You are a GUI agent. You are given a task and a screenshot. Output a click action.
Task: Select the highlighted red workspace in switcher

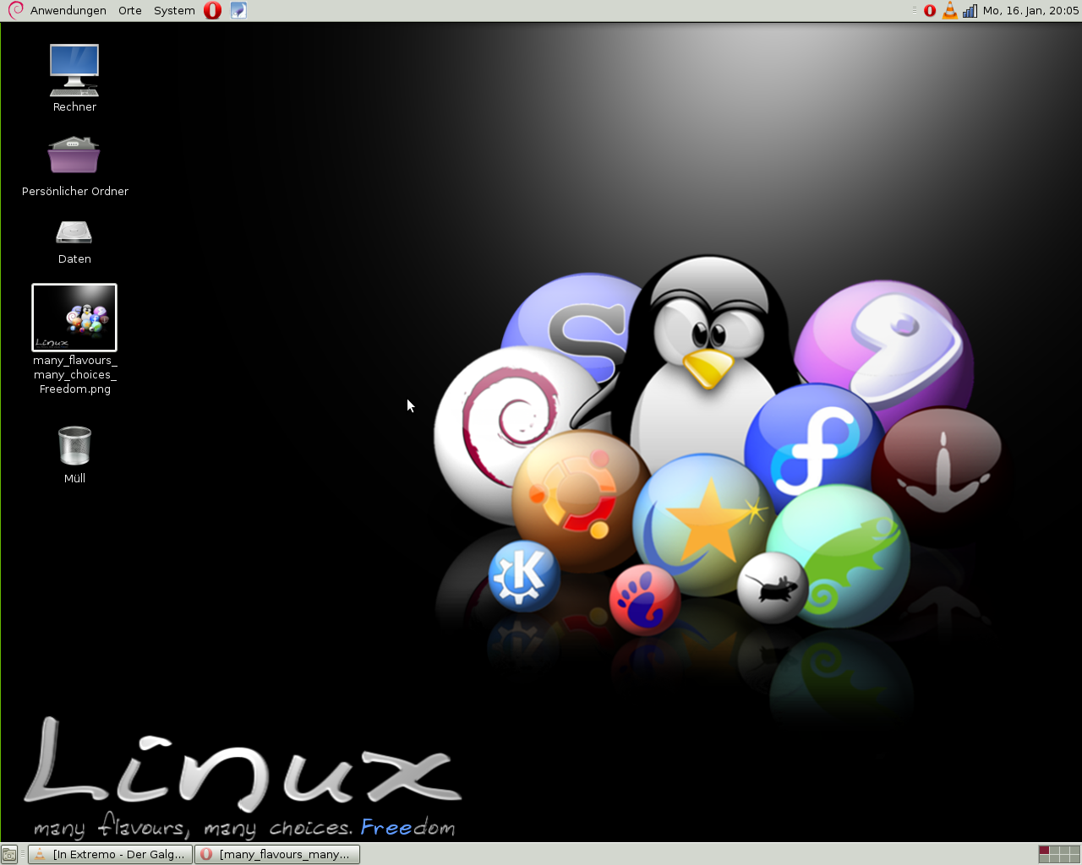[x=1044, y=851]
